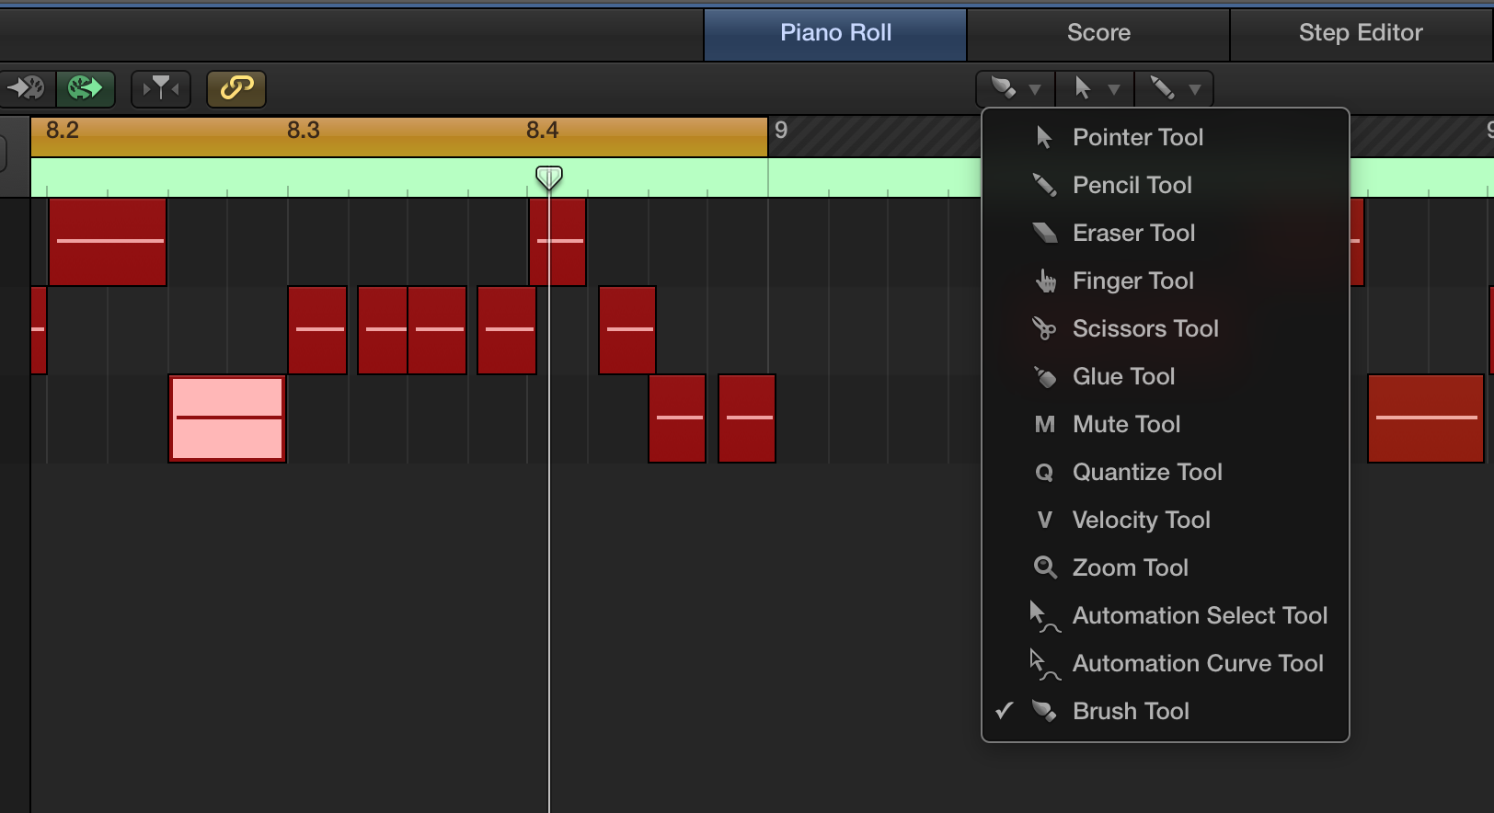
Task: Select Quantize Tool from the menu
Action: [1166, 472]
